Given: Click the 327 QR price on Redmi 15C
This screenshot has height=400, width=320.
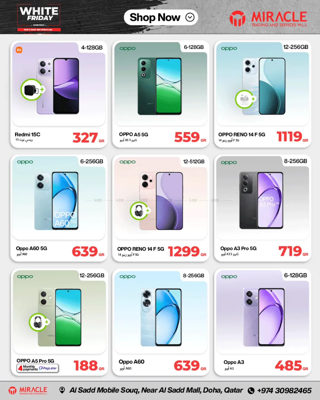Looking at the screenshot, I should pos(88,138).
